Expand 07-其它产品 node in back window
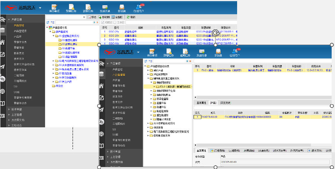Viewport: 335px width, 169px height. click(x=54, y=82)
